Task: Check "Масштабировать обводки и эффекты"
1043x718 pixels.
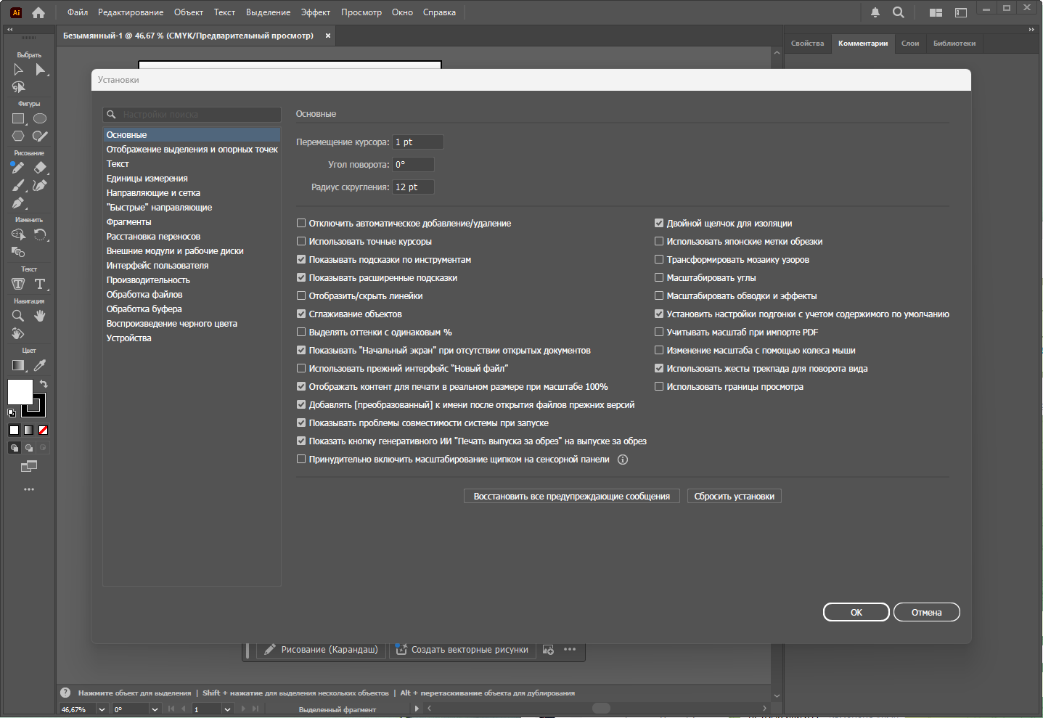Action: [659, 296]
